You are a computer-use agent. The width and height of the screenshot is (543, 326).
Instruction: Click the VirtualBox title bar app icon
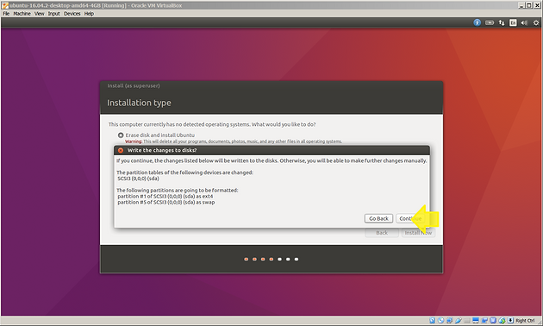(x=5, y=5)
